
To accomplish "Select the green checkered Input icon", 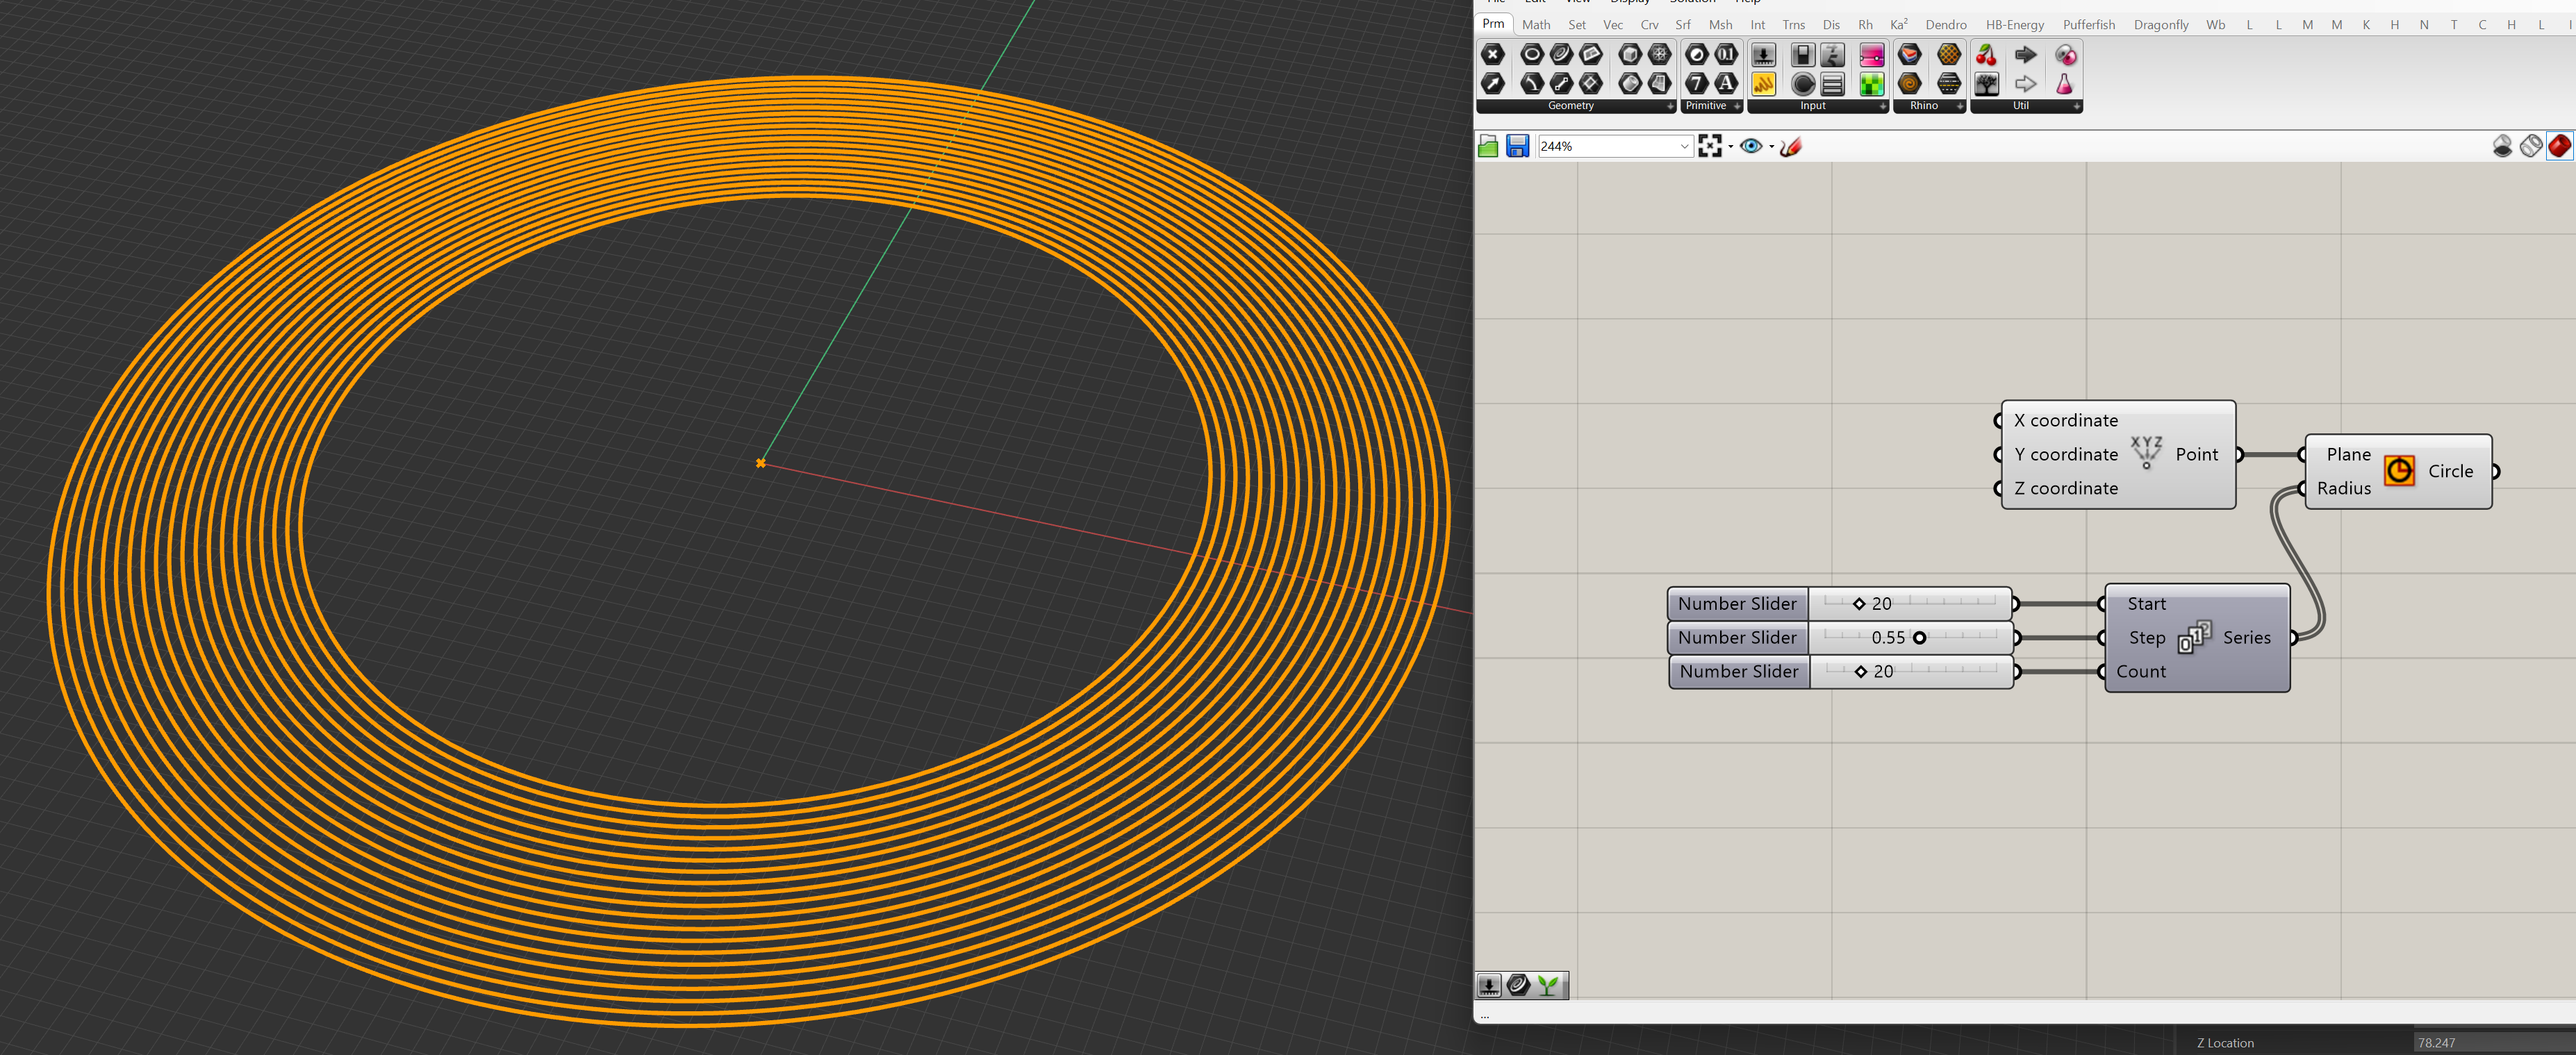I will pyautogui.click(x=1872, y=84).
